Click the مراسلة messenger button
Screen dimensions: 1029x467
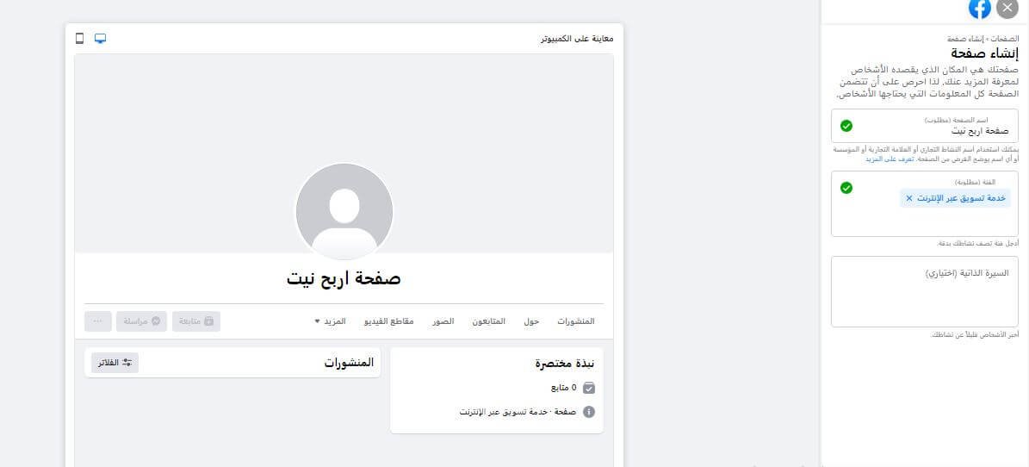click(x=142, y=321)
